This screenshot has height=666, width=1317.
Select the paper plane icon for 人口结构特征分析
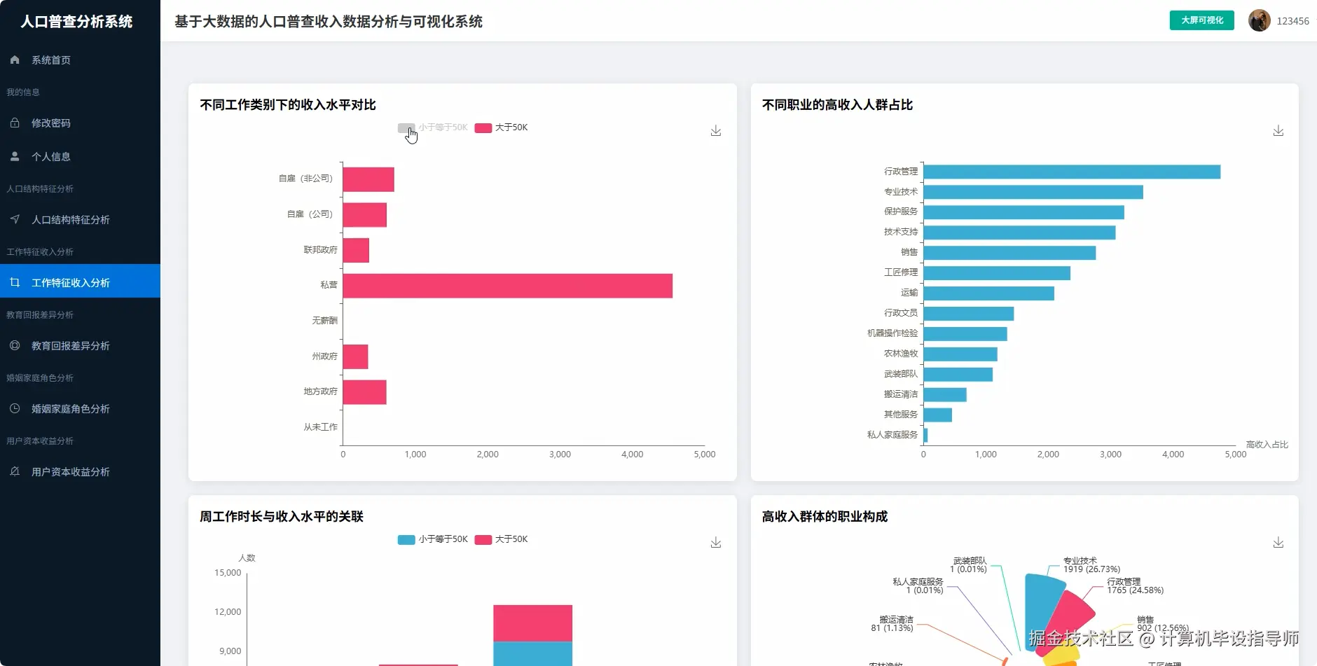tap(15, 219)
